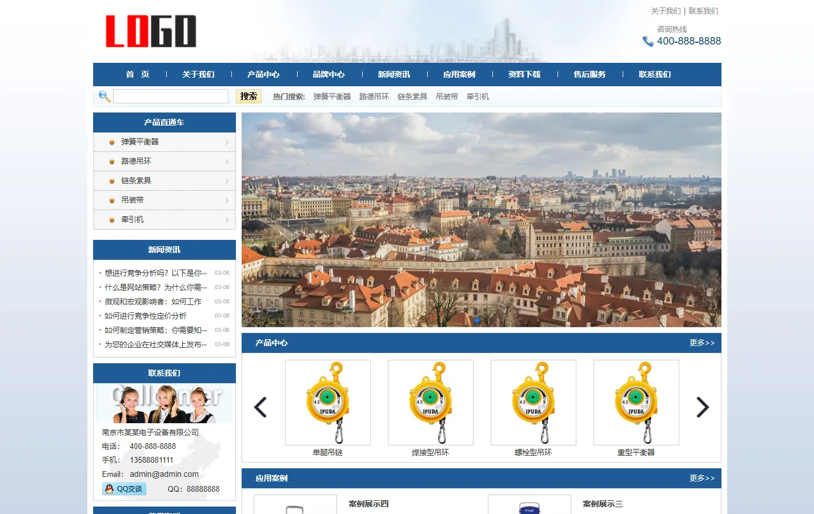814x514 pixels.
Task: Open 案例展示三 case link
Action: tap(603, 504)
